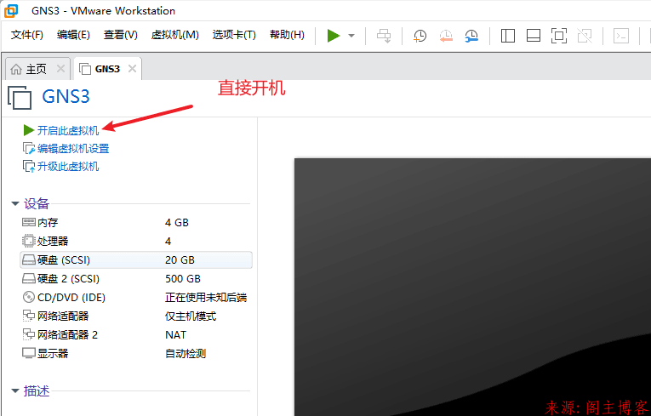Open the 虚拟机(M) menu
The height and width of the screenshot is (416, 651).
(174, 35)
